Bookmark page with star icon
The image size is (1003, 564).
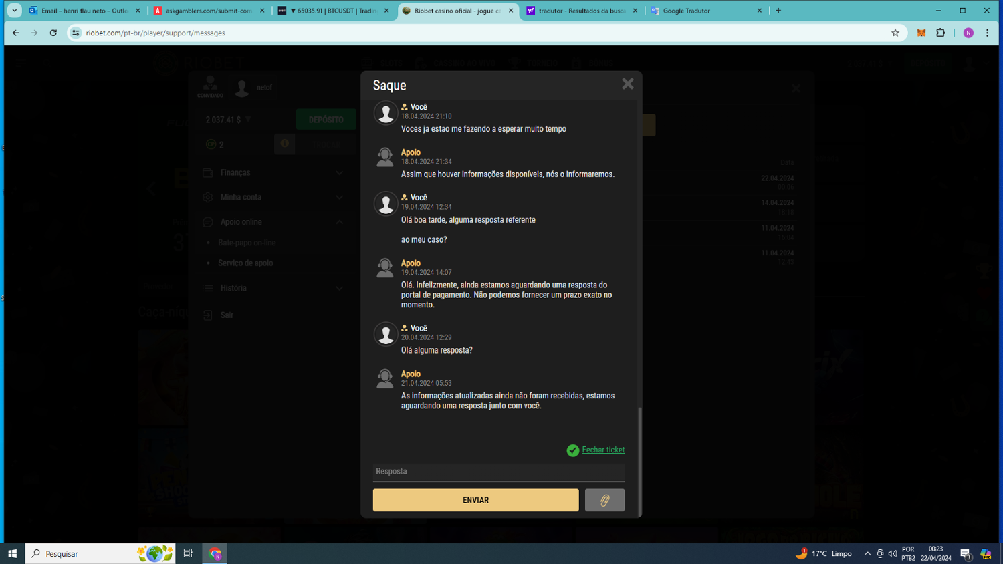895,33
